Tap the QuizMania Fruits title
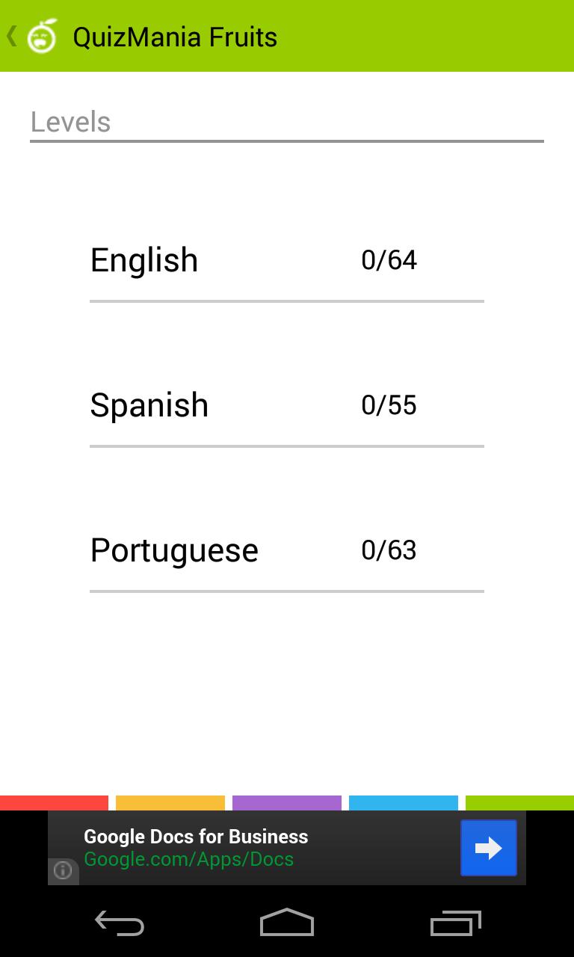This screenshot has width=574, height=957. pos(175,37)
